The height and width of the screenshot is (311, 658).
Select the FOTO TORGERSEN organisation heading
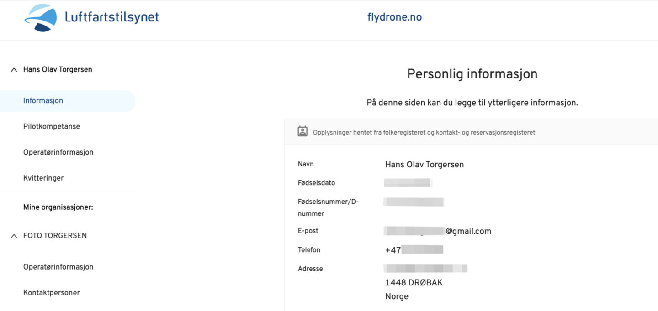[55, 236]
